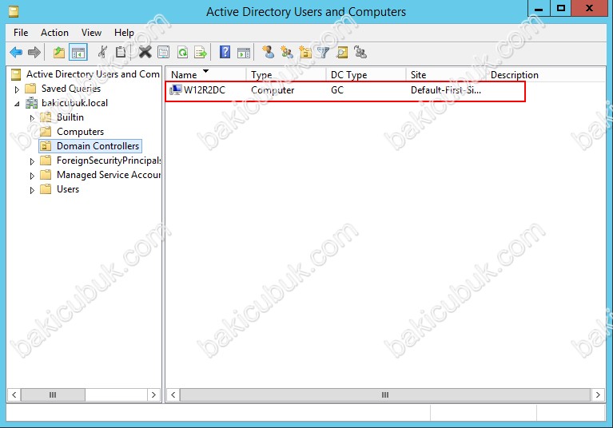Click the GC cell
This screenshot has height=428, width=613.
click(x=337, y=90)
